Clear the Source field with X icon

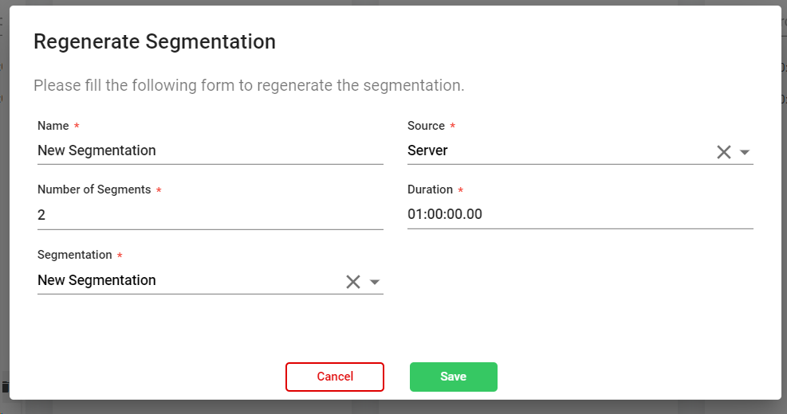(x=723, y=152)
